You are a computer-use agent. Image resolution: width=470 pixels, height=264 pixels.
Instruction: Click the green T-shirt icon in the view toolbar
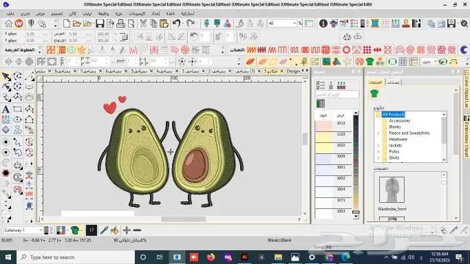[x=370, y=62]
